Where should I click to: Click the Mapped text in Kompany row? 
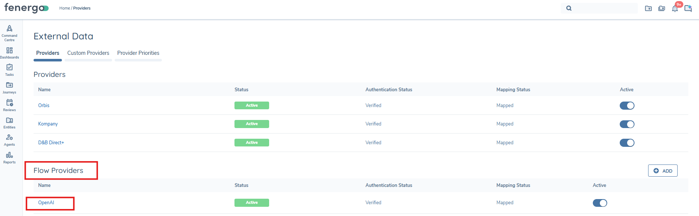tap(505, 124)
